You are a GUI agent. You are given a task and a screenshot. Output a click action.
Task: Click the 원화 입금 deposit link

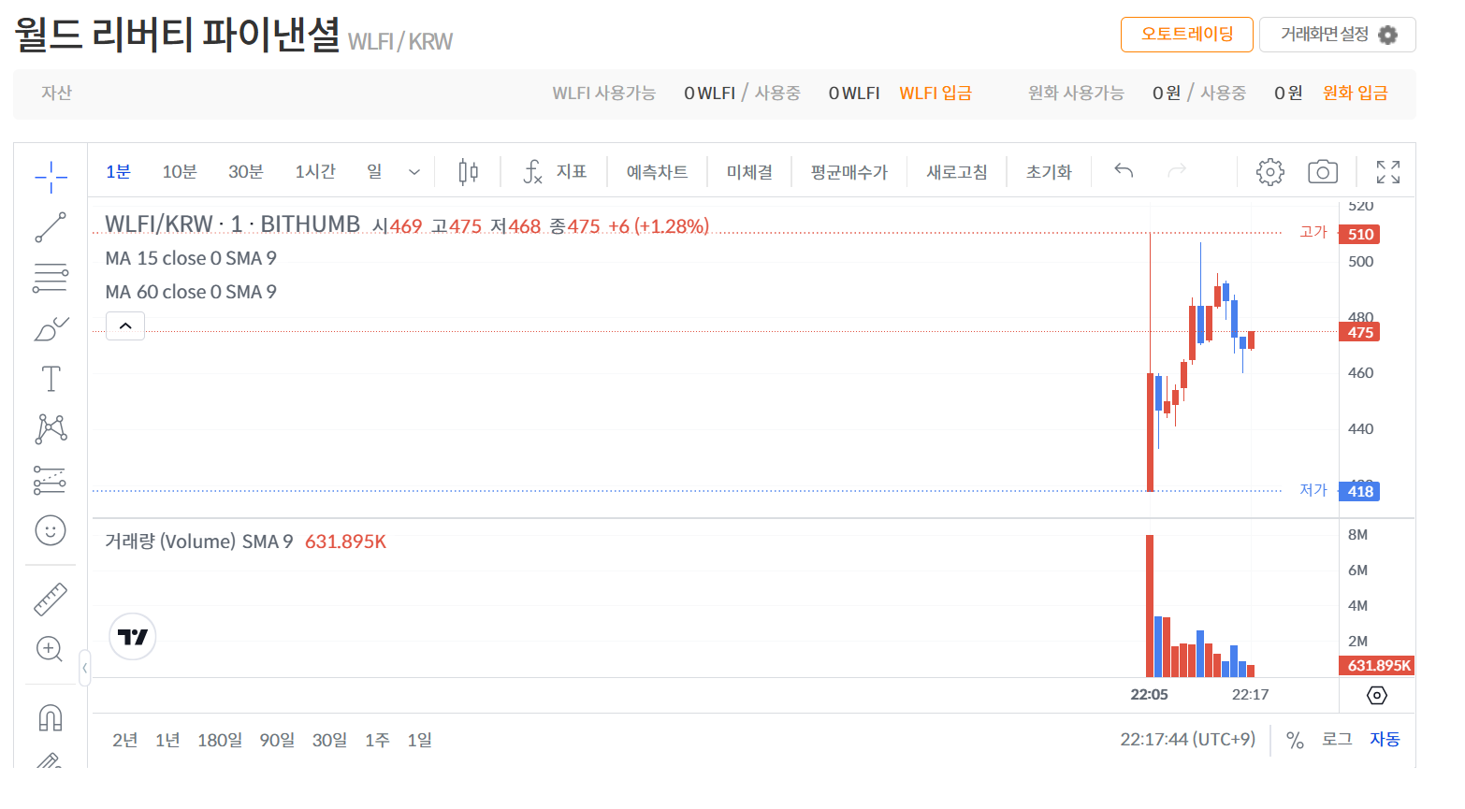point(1355,94)
